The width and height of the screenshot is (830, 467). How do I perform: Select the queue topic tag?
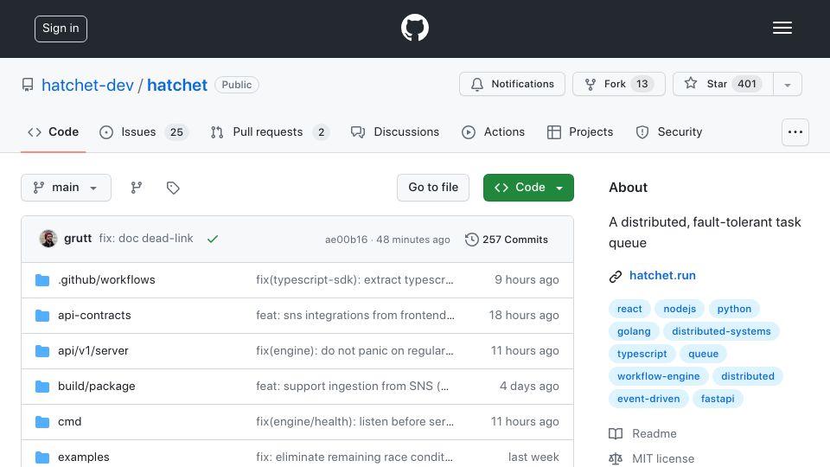pos(703,354)
